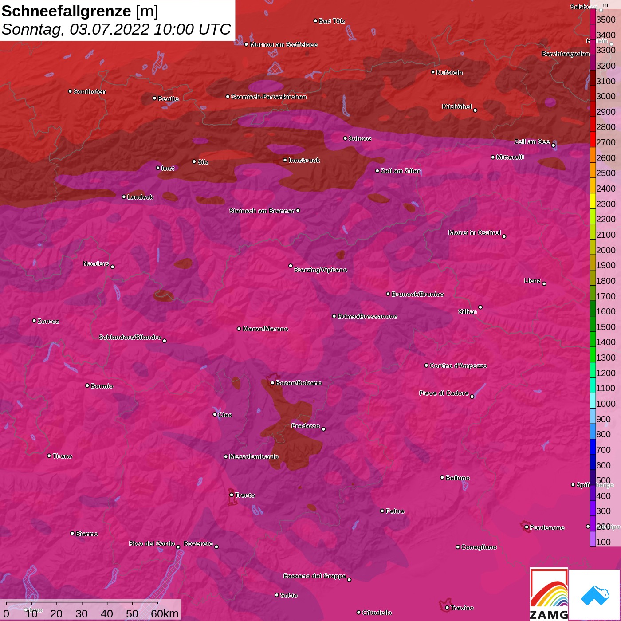This screenshot has height=621, width=621.
Task: Click the Murnau am Staffelsee label
Action: coord(283,44)
